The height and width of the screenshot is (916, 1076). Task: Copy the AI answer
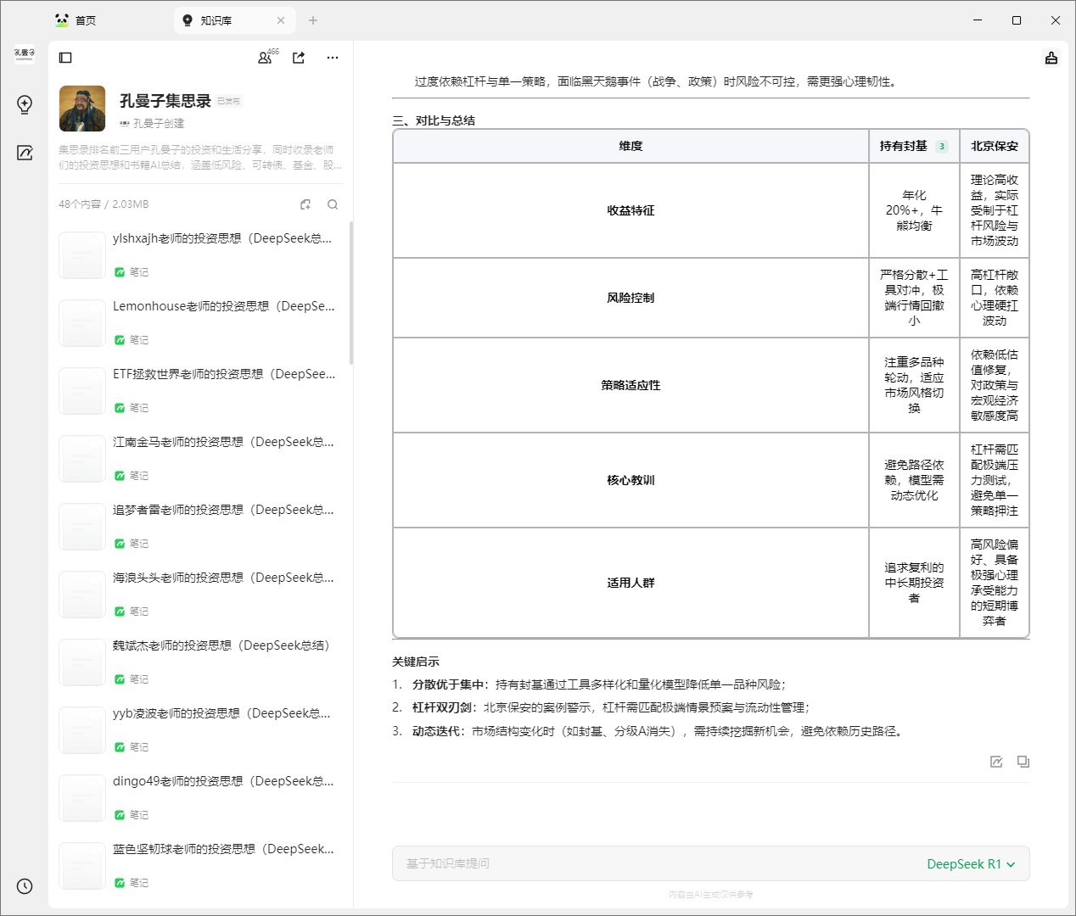click(x=1023, y=762)
